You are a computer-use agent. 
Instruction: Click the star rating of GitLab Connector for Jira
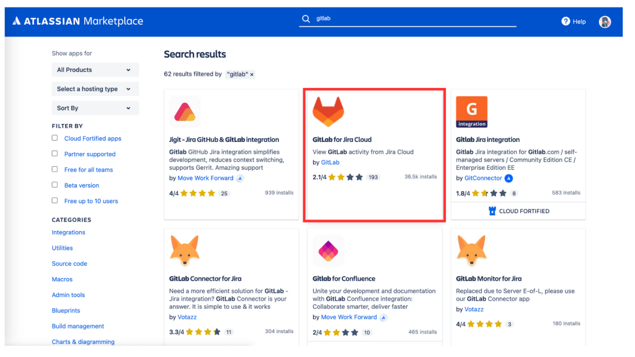tap(203, 332)
